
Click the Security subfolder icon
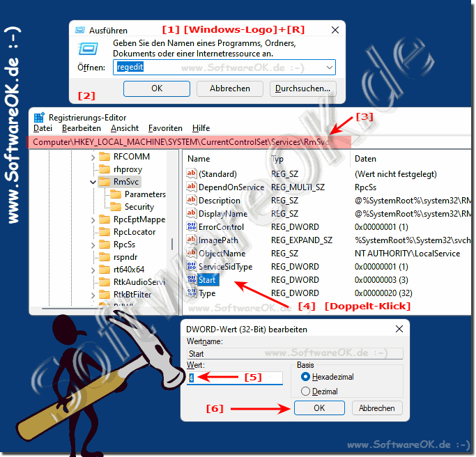click(116, 207)
